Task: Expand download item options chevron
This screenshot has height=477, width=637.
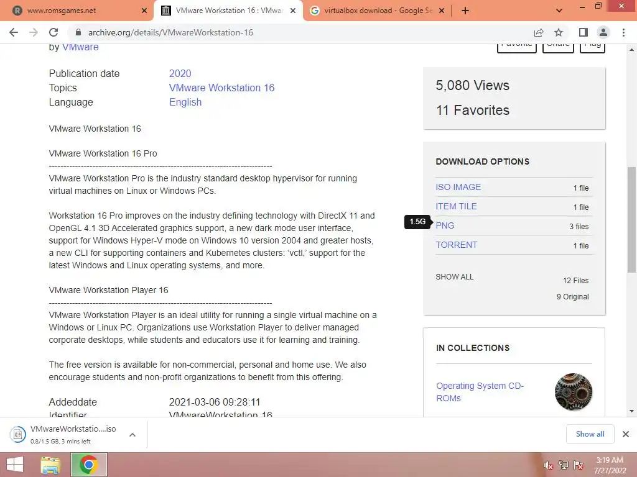Action: (133, 435)
